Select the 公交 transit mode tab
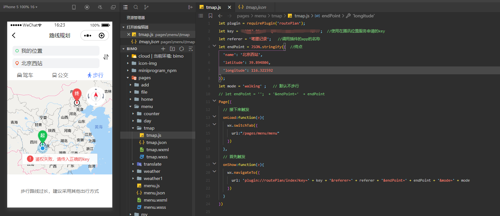The width and height of the screenshot is (500, 216). (60, 75)
